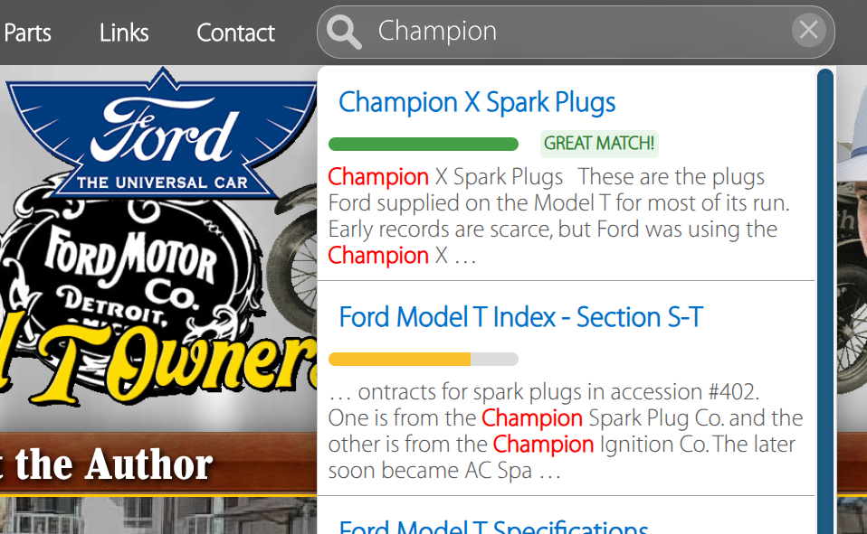Image resolution: width=867 pixels, height=534 pixels.
Task: Clear the search with the X button
Action: [808, 31]
